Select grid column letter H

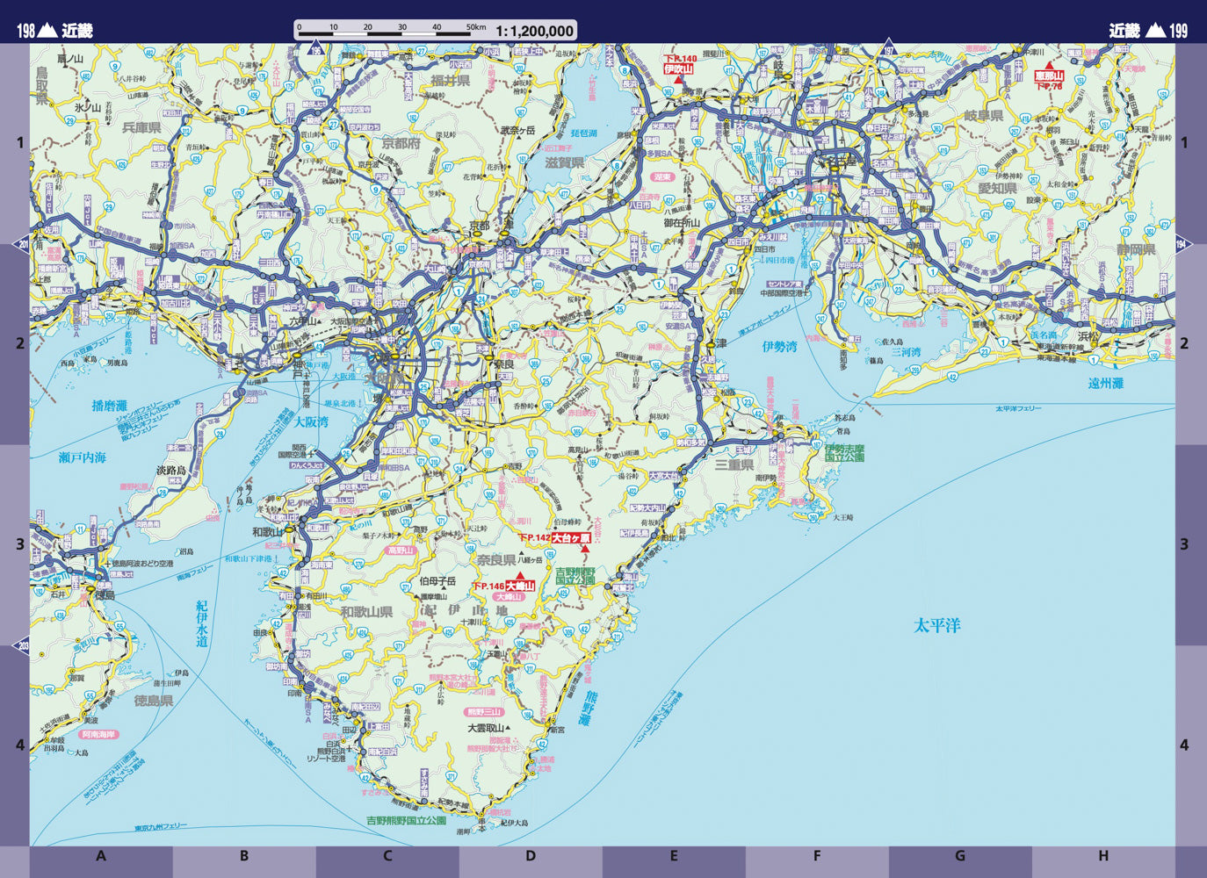pos(1103,855)
